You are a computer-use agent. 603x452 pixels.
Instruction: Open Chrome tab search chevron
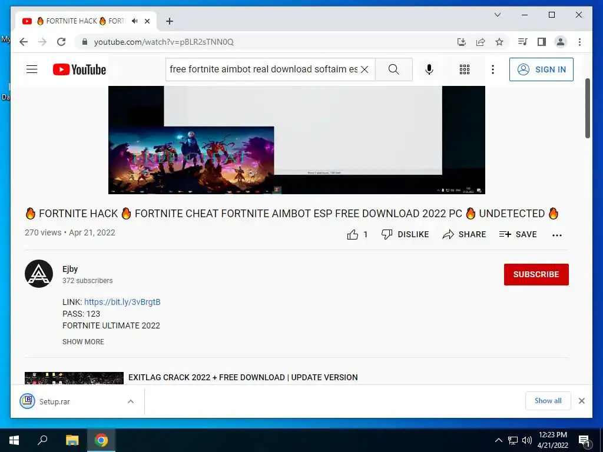[497, 15]
